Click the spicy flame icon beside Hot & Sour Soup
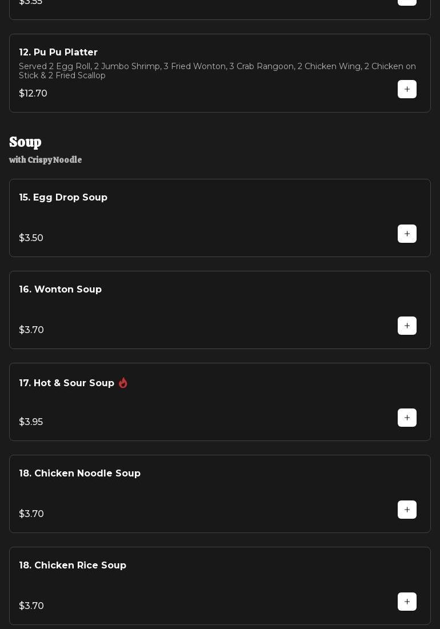This screenshot has height=629, width=440. pos(123,383)
